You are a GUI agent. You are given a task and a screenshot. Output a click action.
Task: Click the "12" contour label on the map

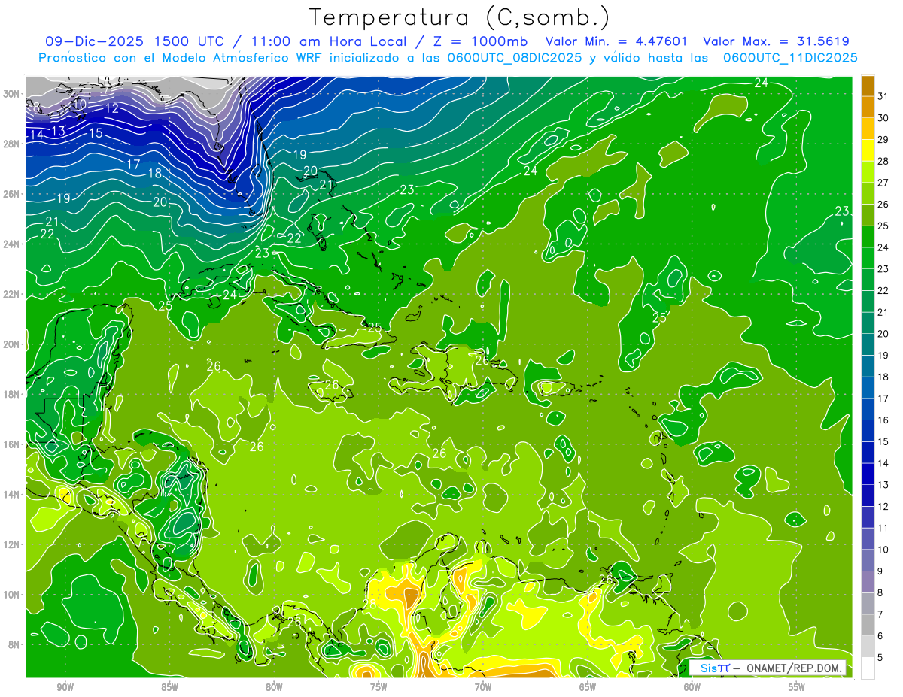tap(112, 108)
